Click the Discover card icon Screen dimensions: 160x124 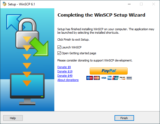coord(122,78)
